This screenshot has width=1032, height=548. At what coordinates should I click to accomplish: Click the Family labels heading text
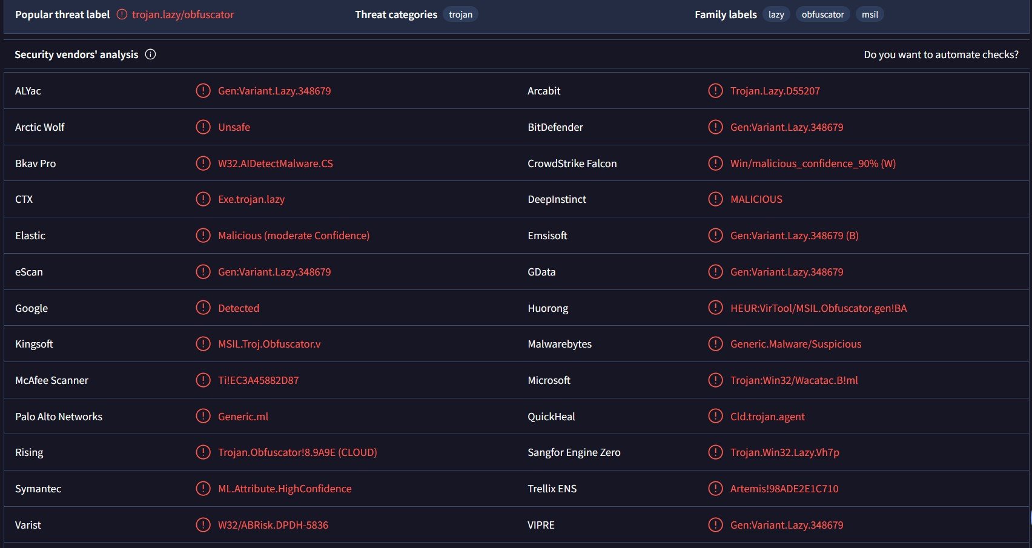pyautogui.click(x=726, y=15)
